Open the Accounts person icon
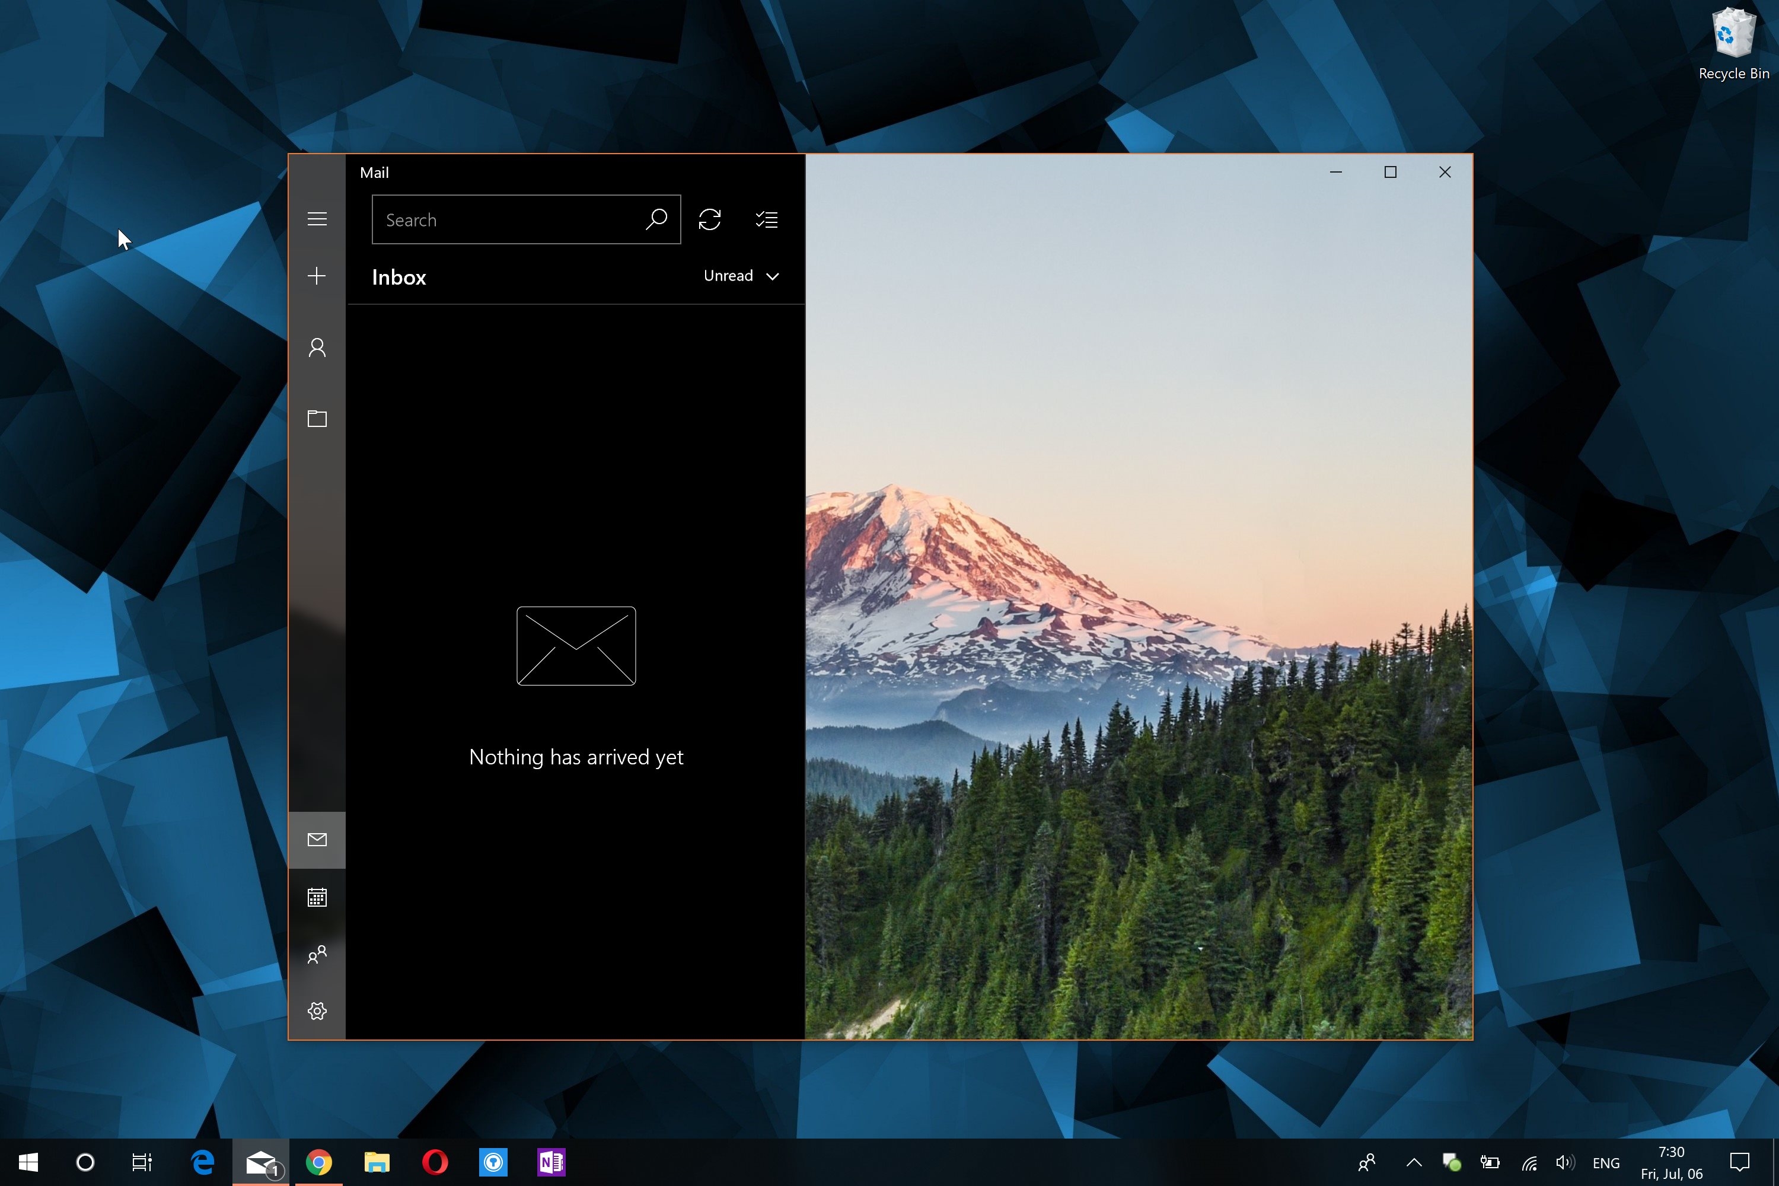The height and width of the screenshot is (1186, 1779). tap(317, 347)
